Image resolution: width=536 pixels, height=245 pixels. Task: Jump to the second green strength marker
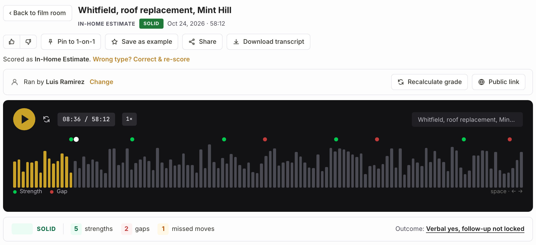point(132,139)
